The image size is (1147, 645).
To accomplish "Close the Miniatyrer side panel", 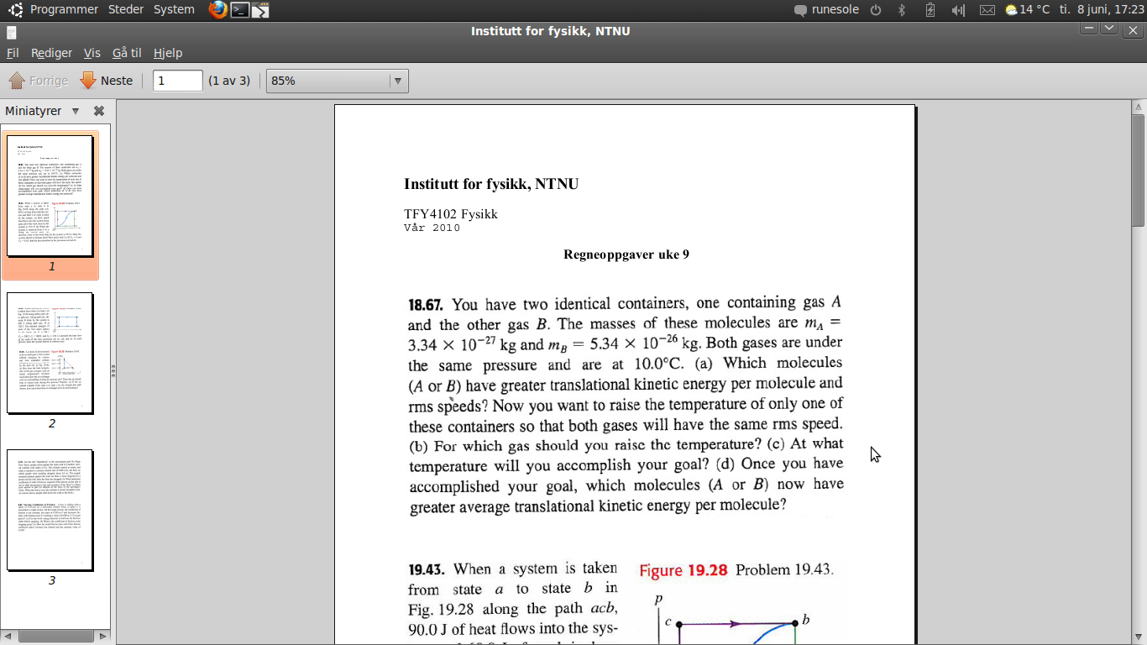I will coord(99,111).
